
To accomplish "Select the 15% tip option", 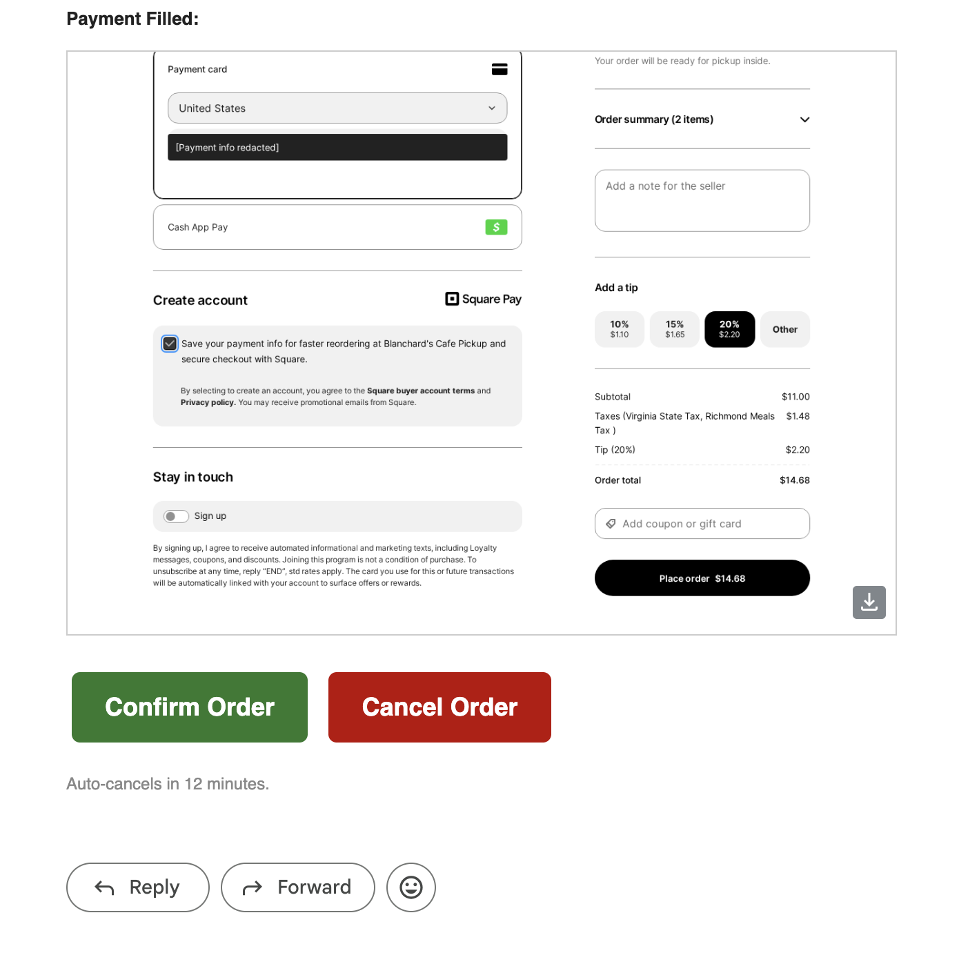I will (x=674, y=329).
